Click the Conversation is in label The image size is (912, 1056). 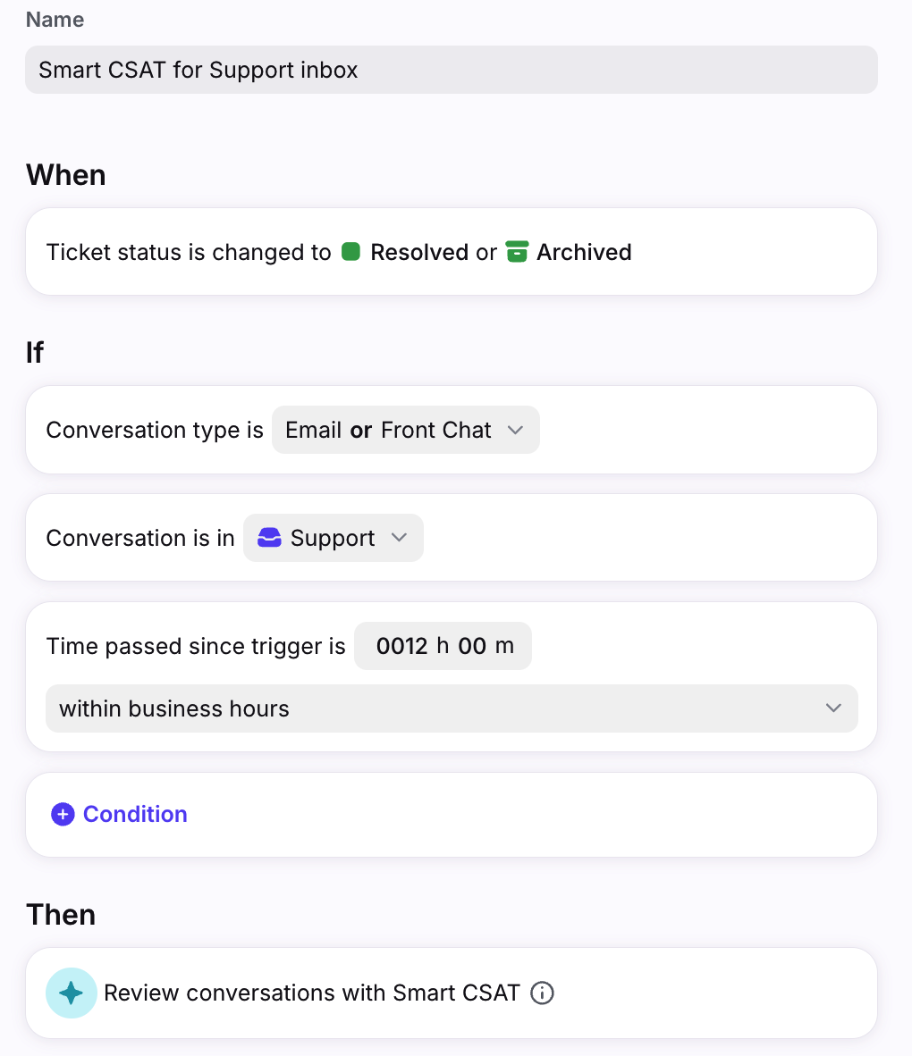pyautogui.click(x=139, y=538)
